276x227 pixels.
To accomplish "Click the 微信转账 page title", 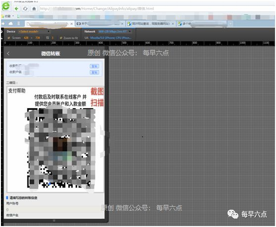I will pyautogui.click(x=50, y=54).
